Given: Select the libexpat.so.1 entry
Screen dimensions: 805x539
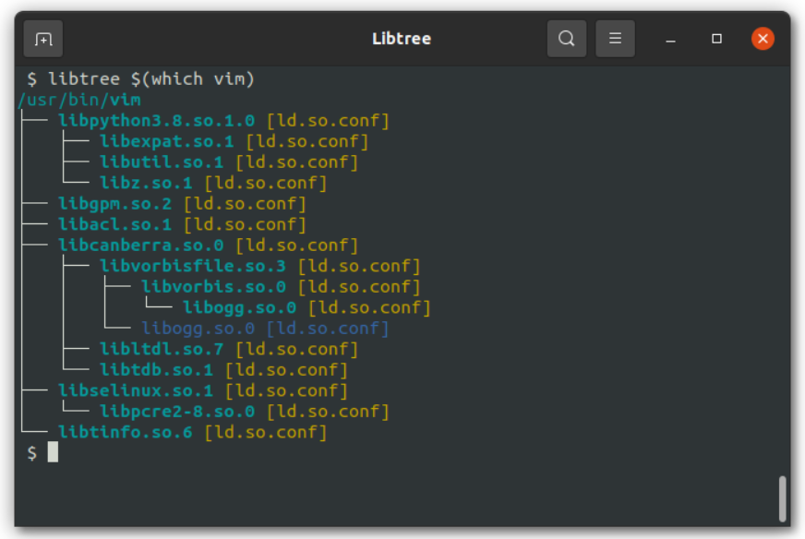Looking at the screenshot, I should coord(167,141).
